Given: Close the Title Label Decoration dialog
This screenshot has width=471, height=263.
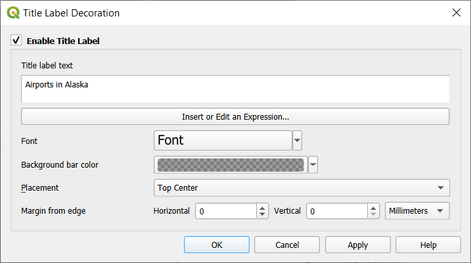Looking at the screenshot, I should (456, 12).
